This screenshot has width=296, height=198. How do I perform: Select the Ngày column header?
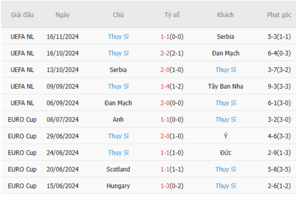[62, 15]
